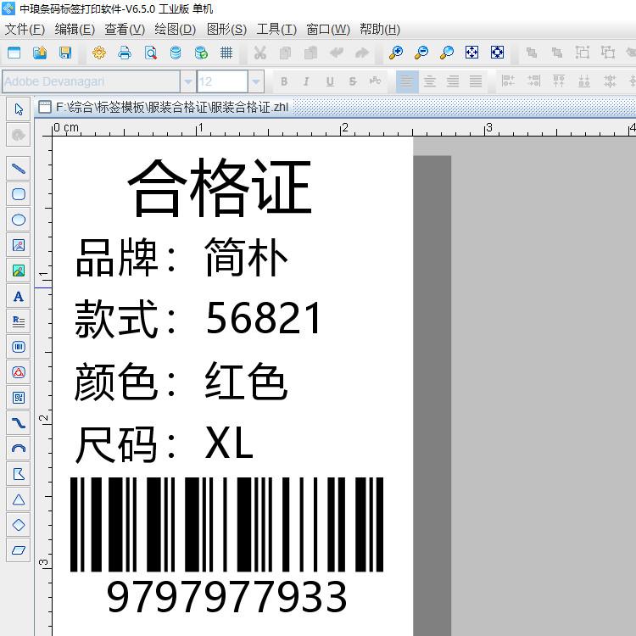Click the second fit-page arrows icon
636x636 pixels.
[x=497, y=53]
